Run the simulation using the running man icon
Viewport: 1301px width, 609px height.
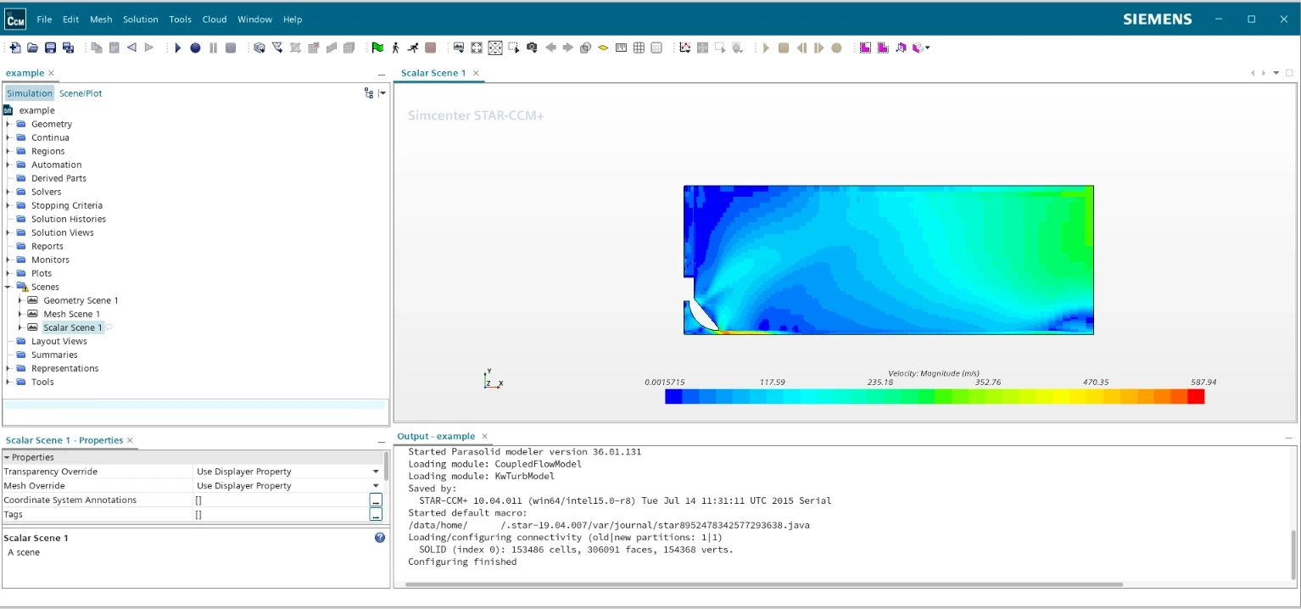coord(412,47)
